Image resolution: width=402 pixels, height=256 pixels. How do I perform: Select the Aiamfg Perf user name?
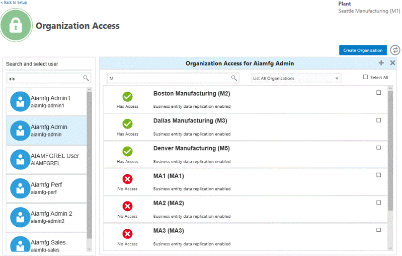[46, 184]
